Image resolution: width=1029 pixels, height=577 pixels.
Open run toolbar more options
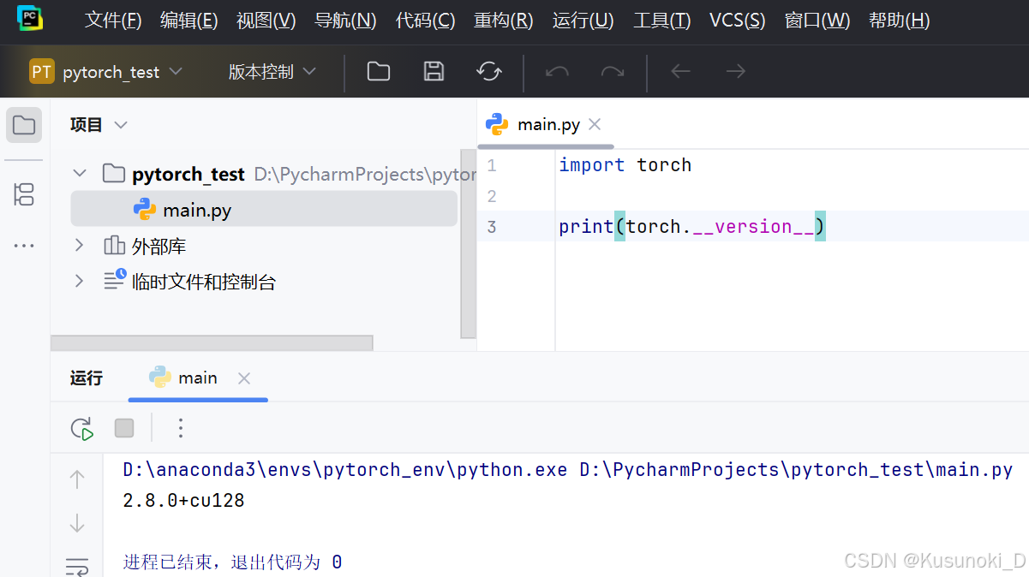point(180,428)
